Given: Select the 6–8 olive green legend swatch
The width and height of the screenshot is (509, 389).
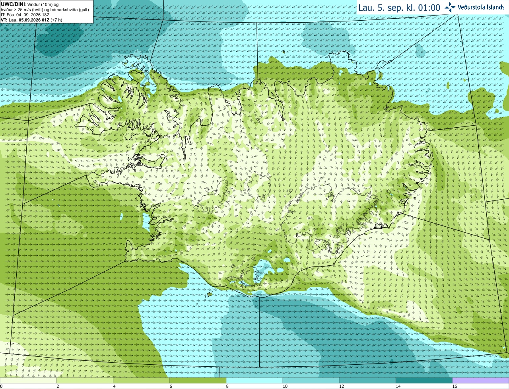Looking at the screenshot, I should 198,381.
